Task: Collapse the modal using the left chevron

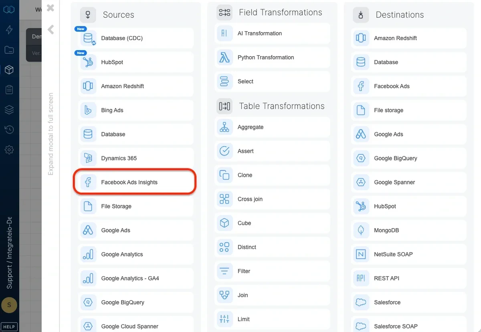Action: (50, 28)
